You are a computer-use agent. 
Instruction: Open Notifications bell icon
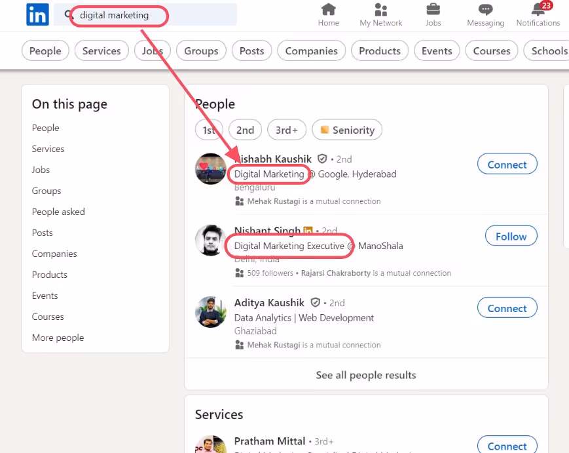coord(537,10)
